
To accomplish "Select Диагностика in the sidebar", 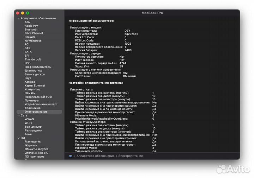I will (34, 71).
